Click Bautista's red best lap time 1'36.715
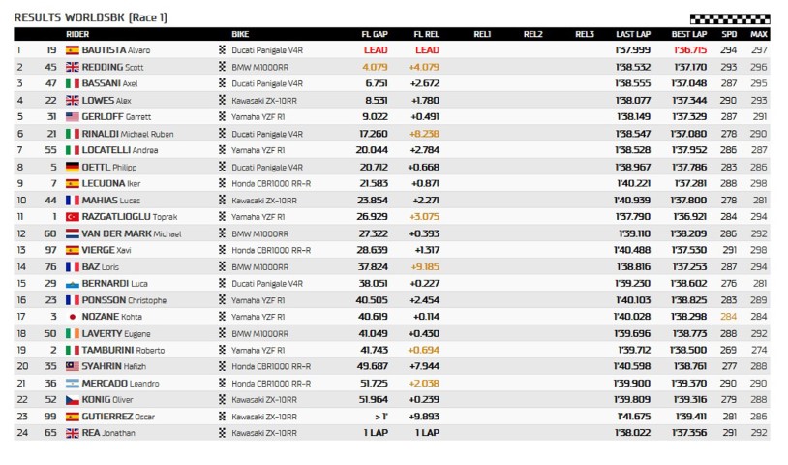 (689, 49)
